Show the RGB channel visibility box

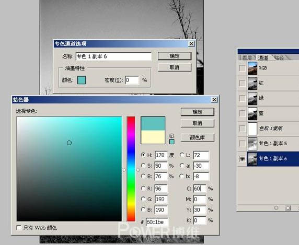242,68
